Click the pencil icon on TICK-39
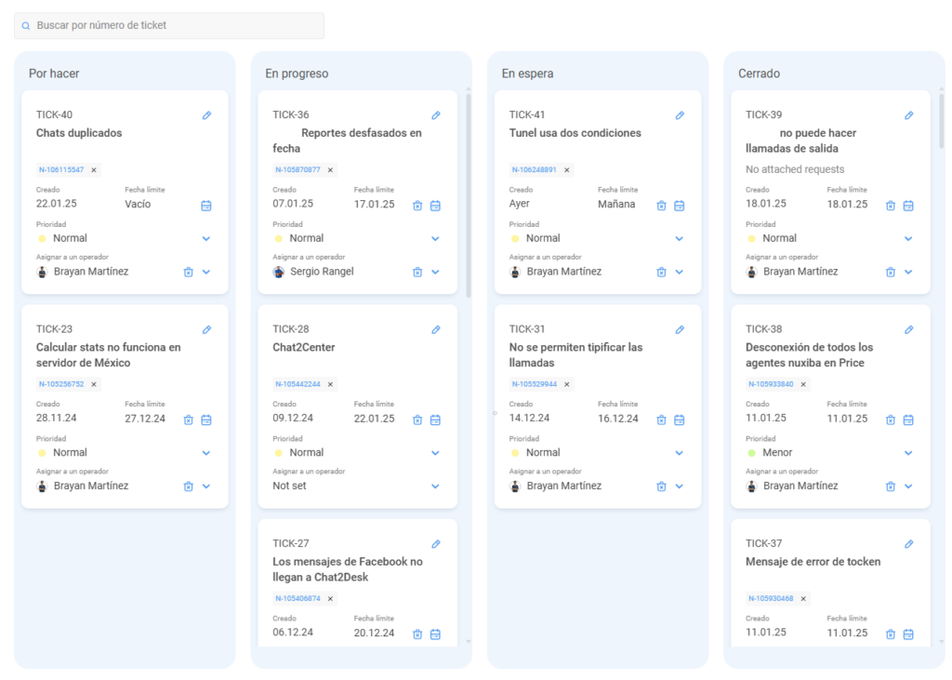 (x=909, y=114)
